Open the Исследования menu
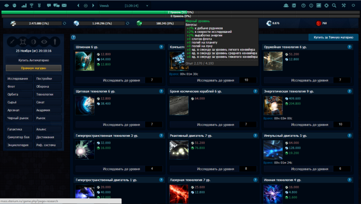This screenshot has width=361, height=204. (x=19, y=78)
